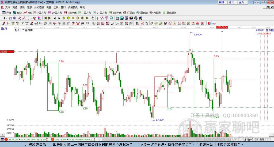The width and height of the screenshot is (274, 147).
Task: Click the red 2023-09-04 date marker
Action: coord(222,27)
